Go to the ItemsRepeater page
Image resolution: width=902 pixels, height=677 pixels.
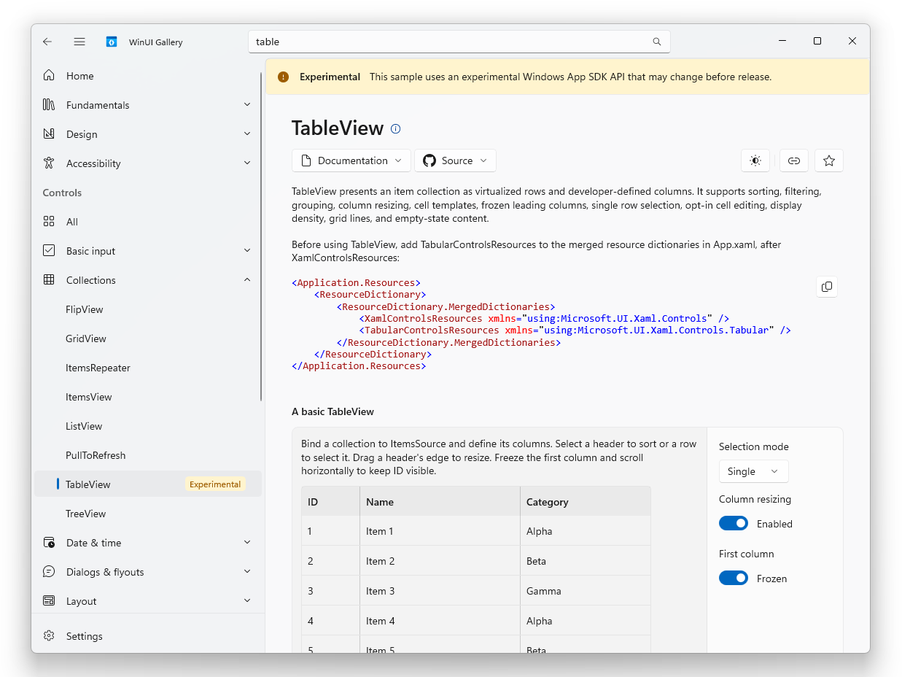coord(148,368)
